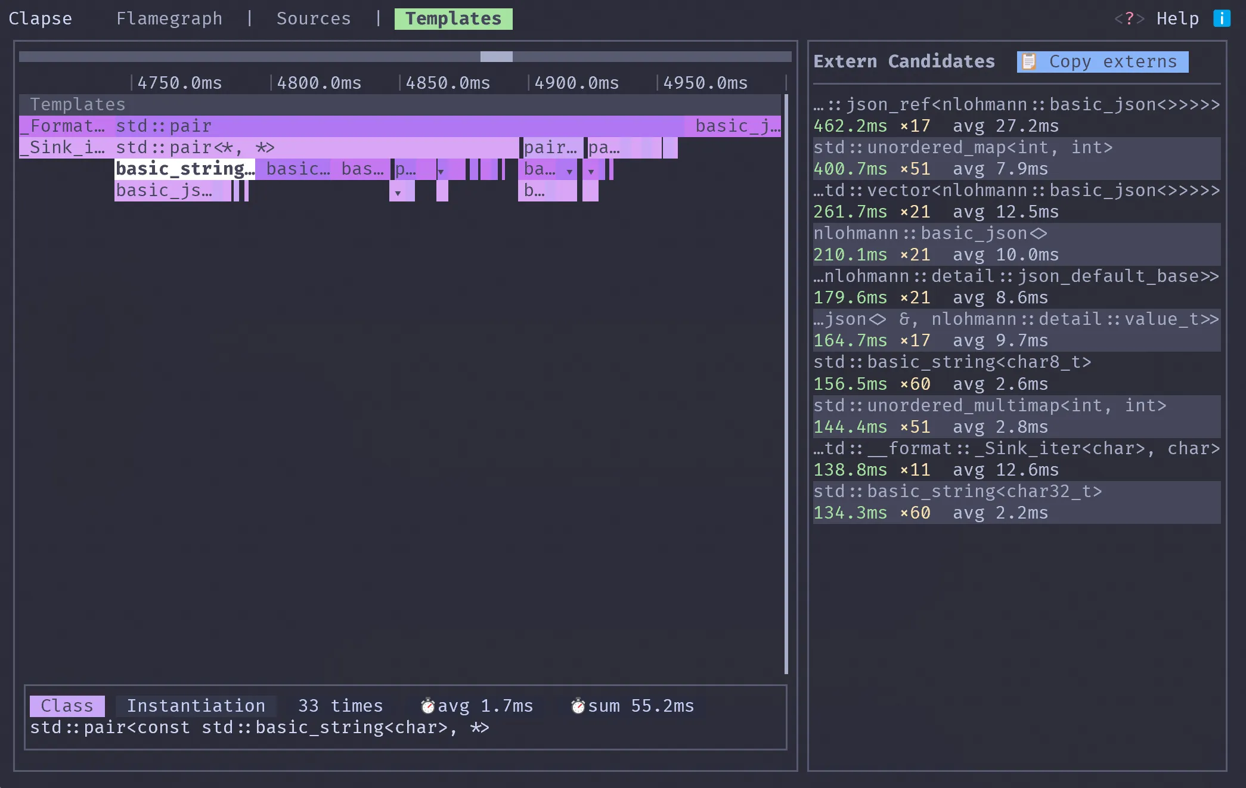Click the Copy externs button
This screenshot has height=788, width=1246.
[1102, 61]
